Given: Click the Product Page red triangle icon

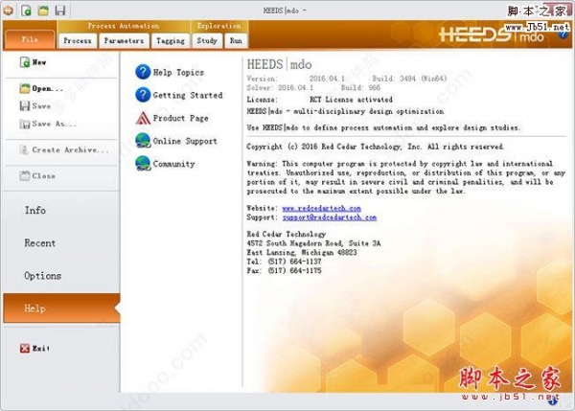Looking at the screenshot, I should (143, 118).
